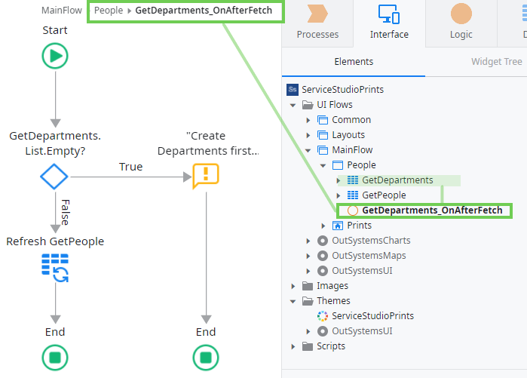Expand the Prints screen
527x378 pixels.
tap(323, 226)
